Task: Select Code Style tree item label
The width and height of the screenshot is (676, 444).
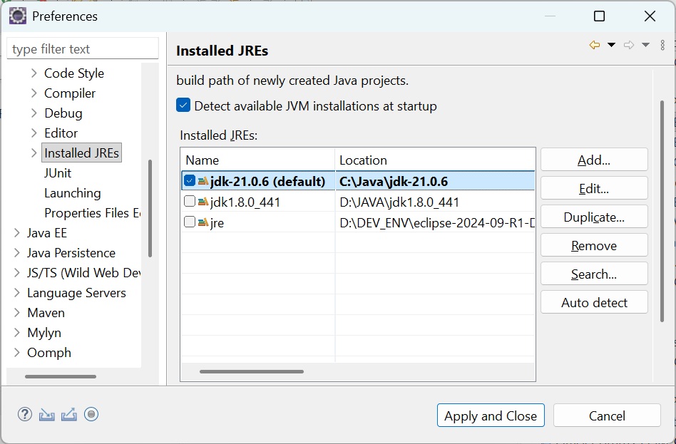Action: click(x=74, y=73)
